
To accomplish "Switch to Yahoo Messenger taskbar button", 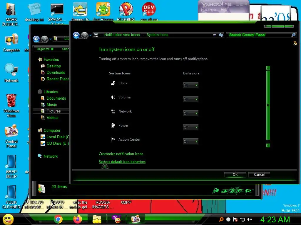I will [116, 219].
